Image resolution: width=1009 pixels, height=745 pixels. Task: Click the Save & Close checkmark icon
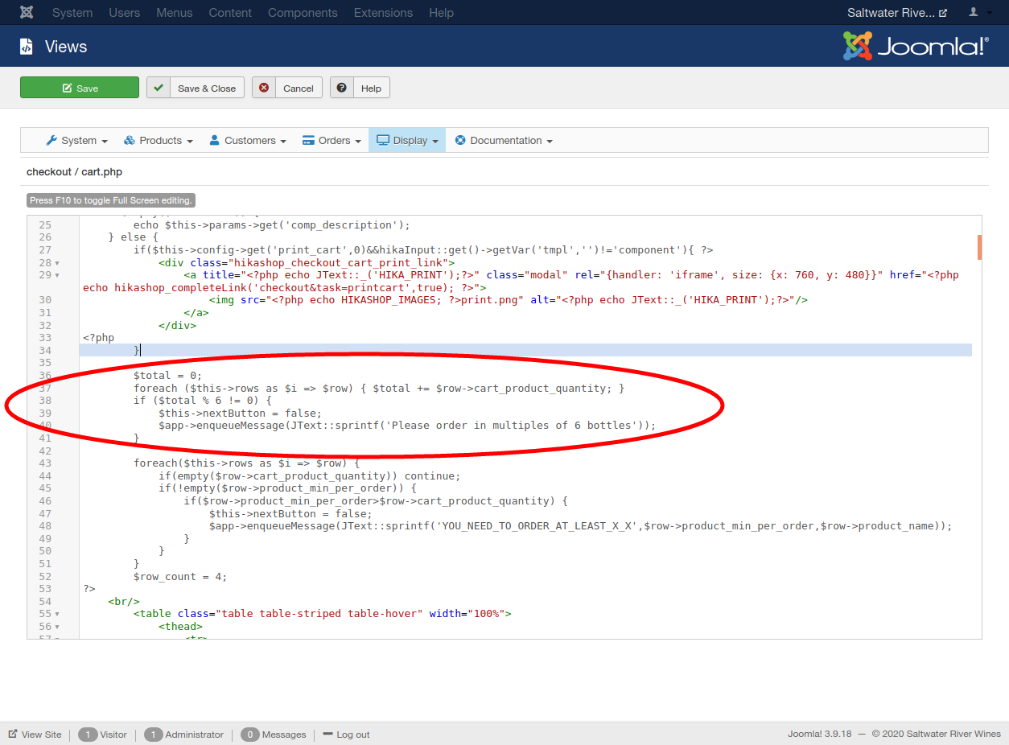(159, 88)
